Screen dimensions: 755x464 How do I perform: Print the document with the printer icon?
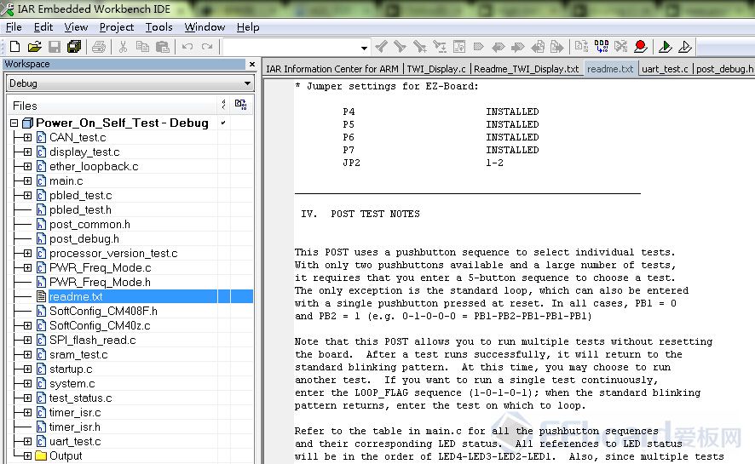coord(99,47)
